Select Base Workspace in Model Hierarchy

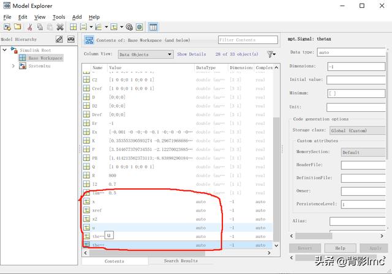pyautogui.click(x=45, y=58)
